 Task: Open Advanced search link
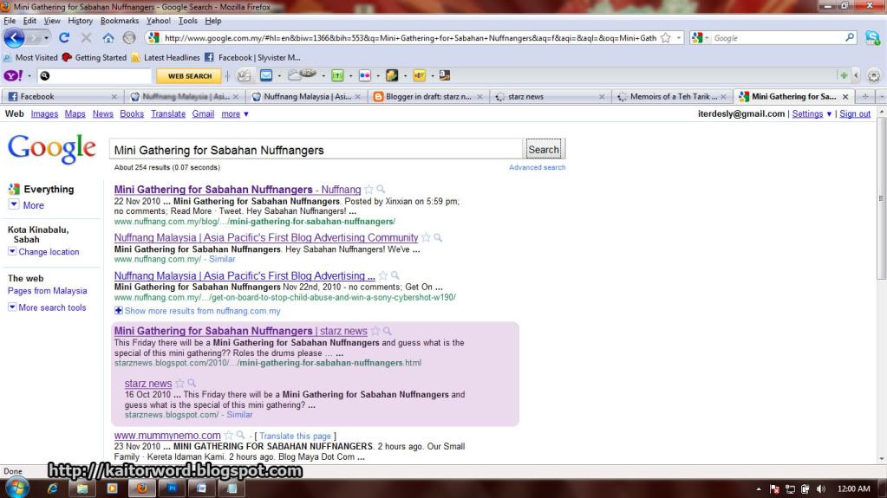pyautogui.click(x=537, y=167)
